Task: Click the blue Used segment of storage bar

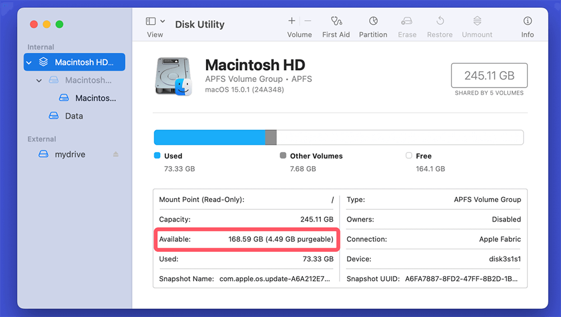Action: tap(210, 137)
